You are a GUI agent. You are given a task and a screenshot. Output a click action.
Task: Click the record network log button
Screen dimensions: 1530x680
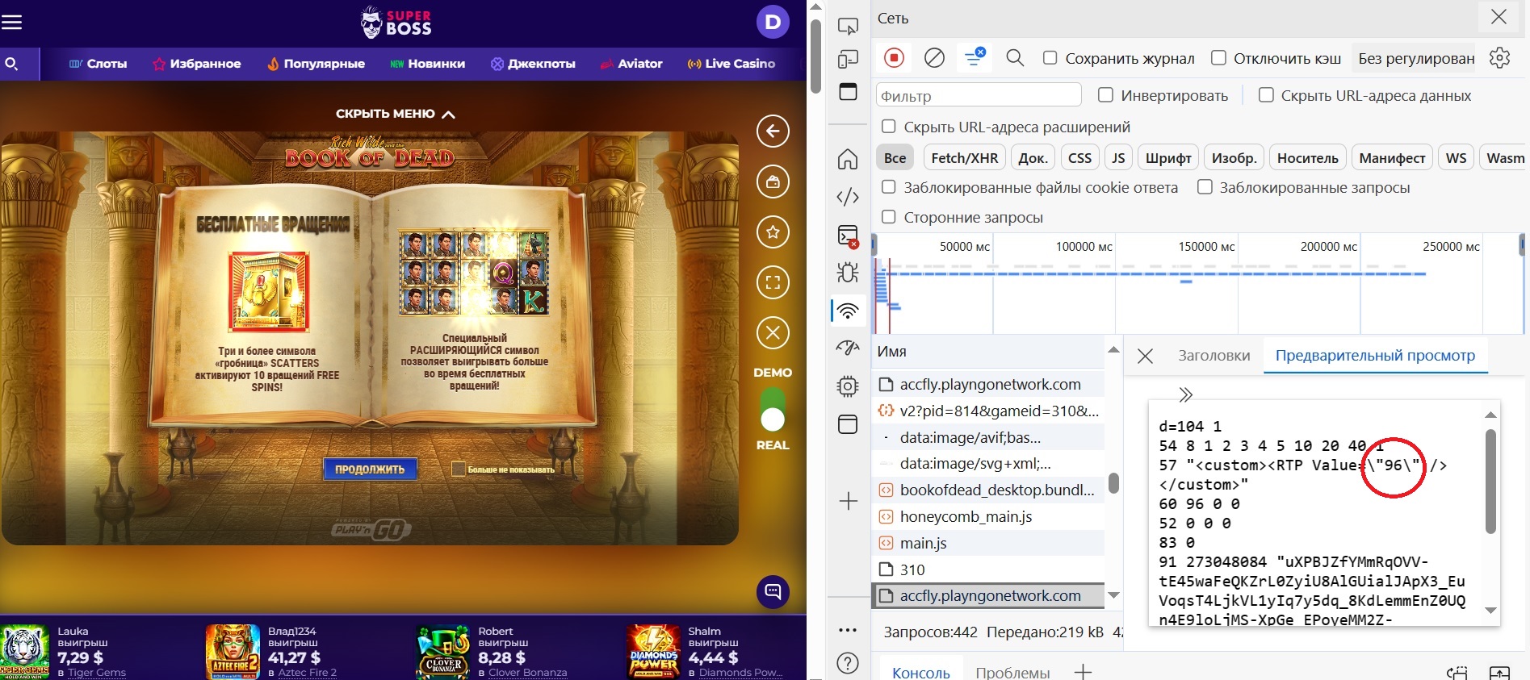[x=894, y=58]
